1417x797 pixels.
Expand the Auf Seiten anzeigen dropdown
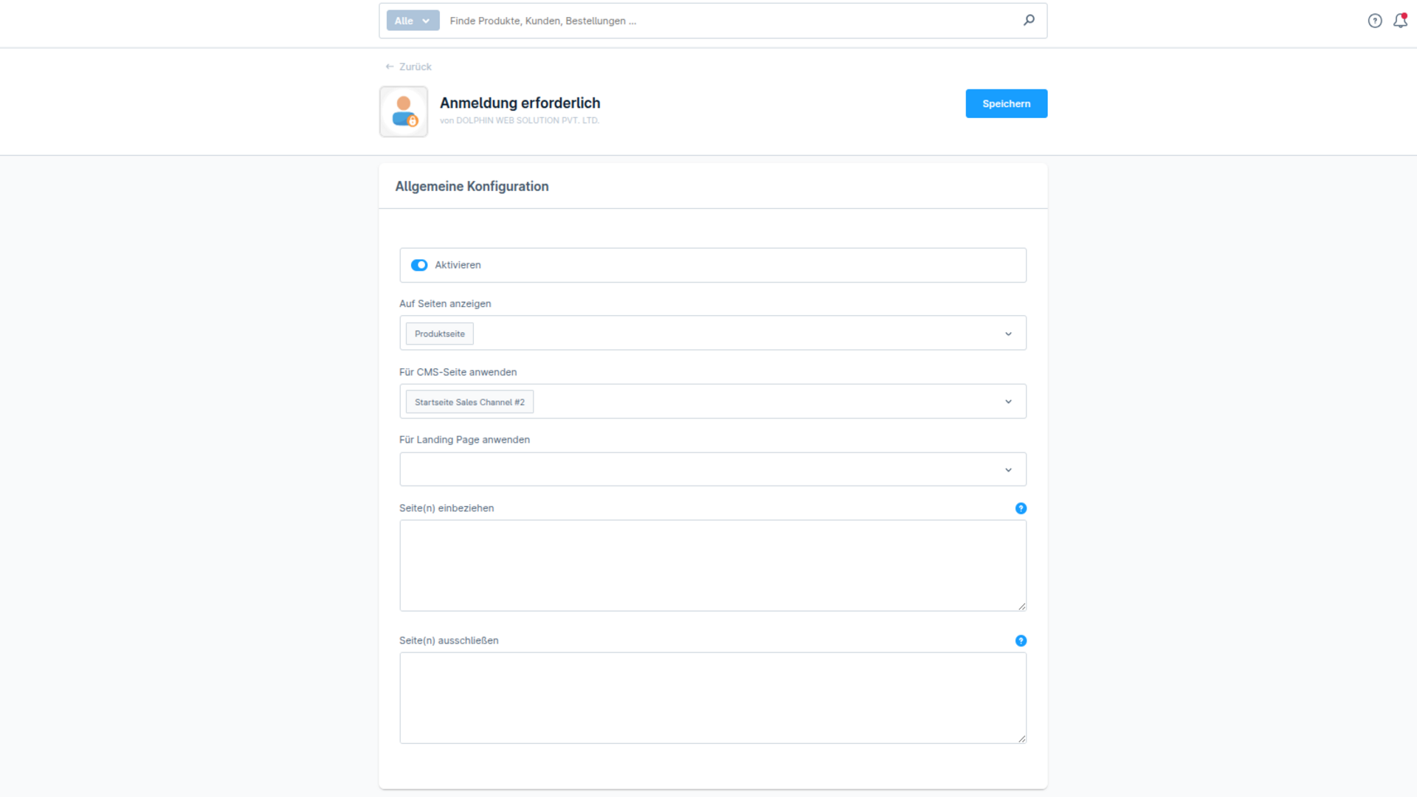coord(1008,334)
